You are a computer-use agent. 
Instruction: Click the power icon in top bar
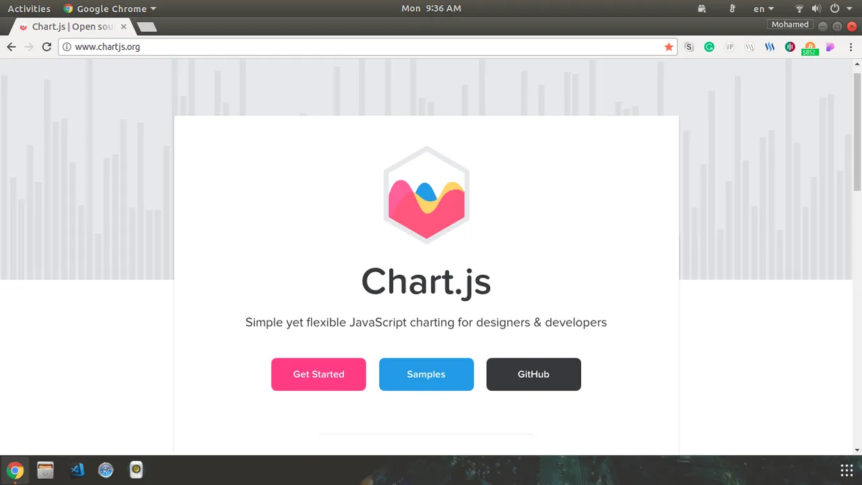click(835, 9)
